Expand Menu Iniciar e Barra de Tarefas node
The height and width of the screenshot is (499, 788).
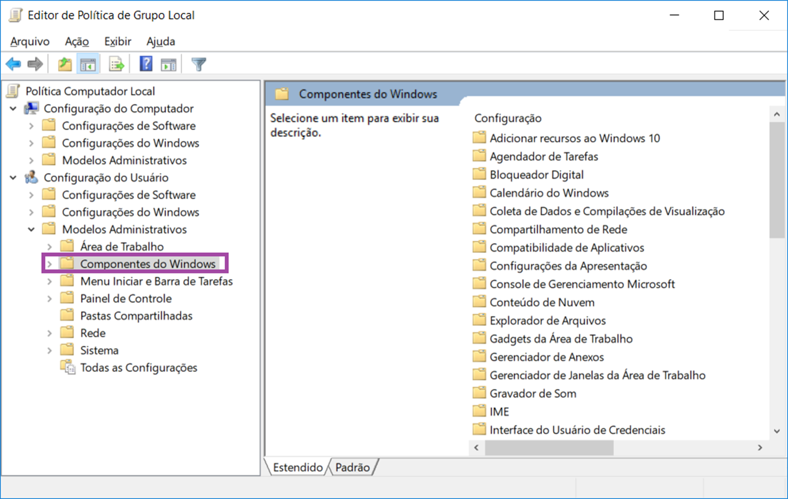[50, 281]
